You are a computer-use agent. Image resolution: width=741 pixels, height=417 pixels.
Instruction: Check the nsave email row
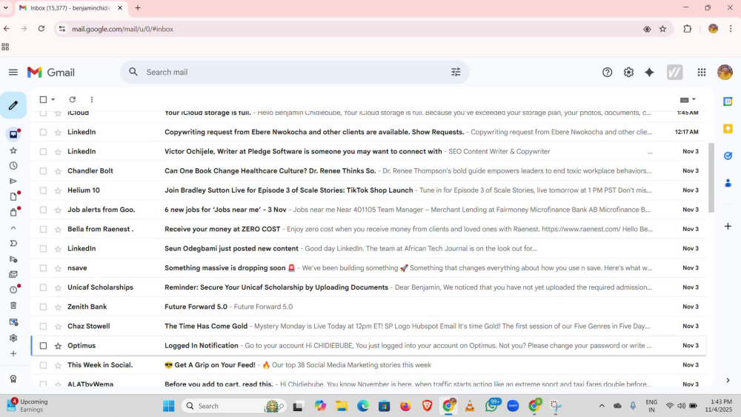point(43,268)
